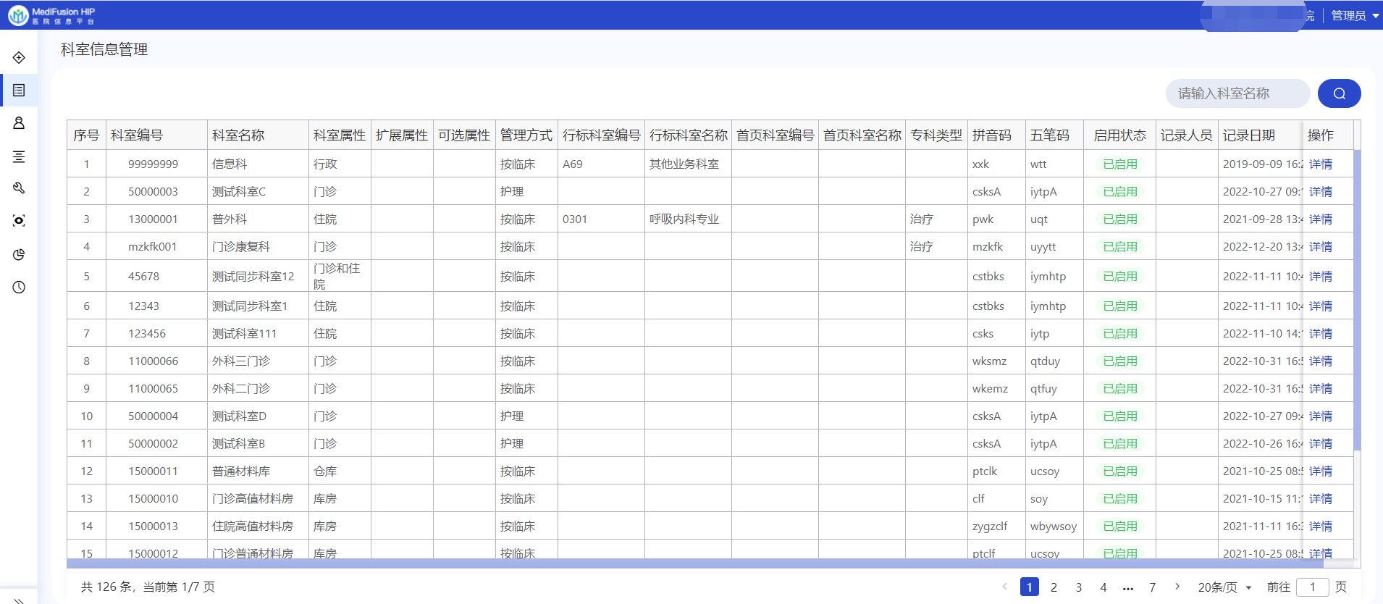Click the 科室信息管理 page title
This screenshot has width=1383, height=604.
104,49
